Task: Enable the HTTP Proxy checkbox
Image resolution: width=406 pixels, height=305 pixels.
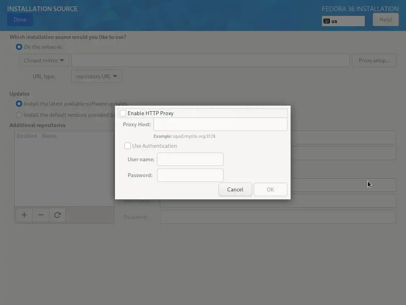Action: [123, 113]
